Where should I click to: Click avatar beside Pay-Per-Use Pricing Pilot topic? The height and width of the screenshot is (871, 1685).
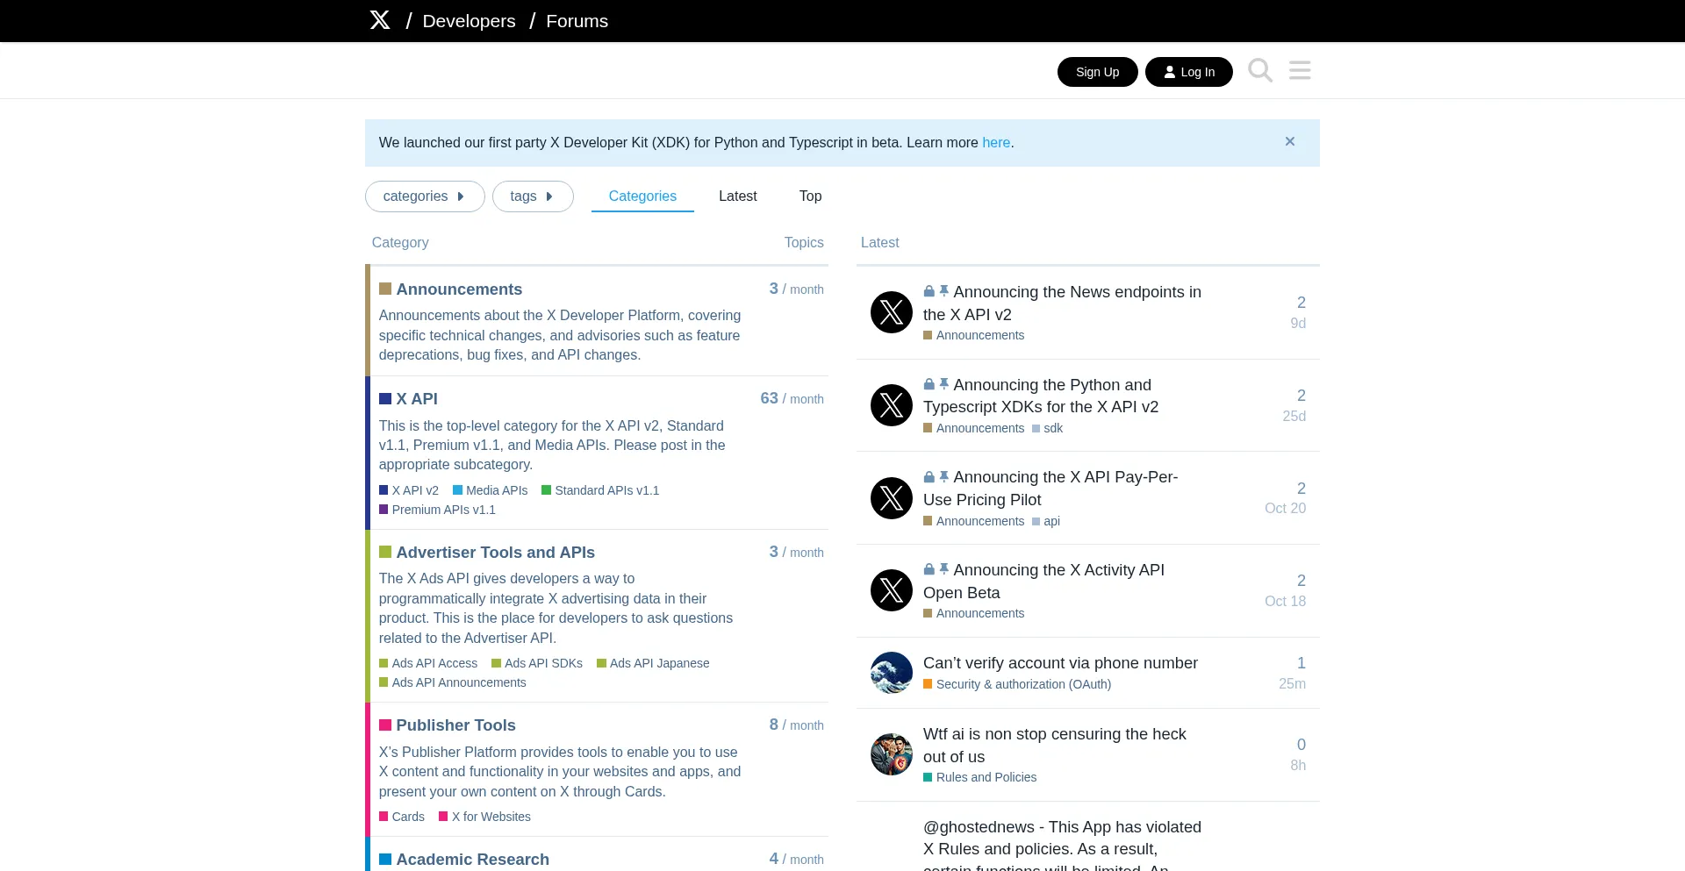click(892, 498)
